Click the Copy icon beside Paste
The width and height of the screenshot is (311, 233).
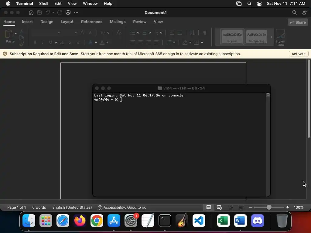tap(22, 37)
